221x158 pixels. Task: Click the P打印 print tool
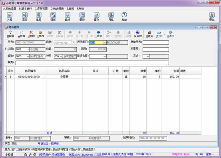point(159,34)
